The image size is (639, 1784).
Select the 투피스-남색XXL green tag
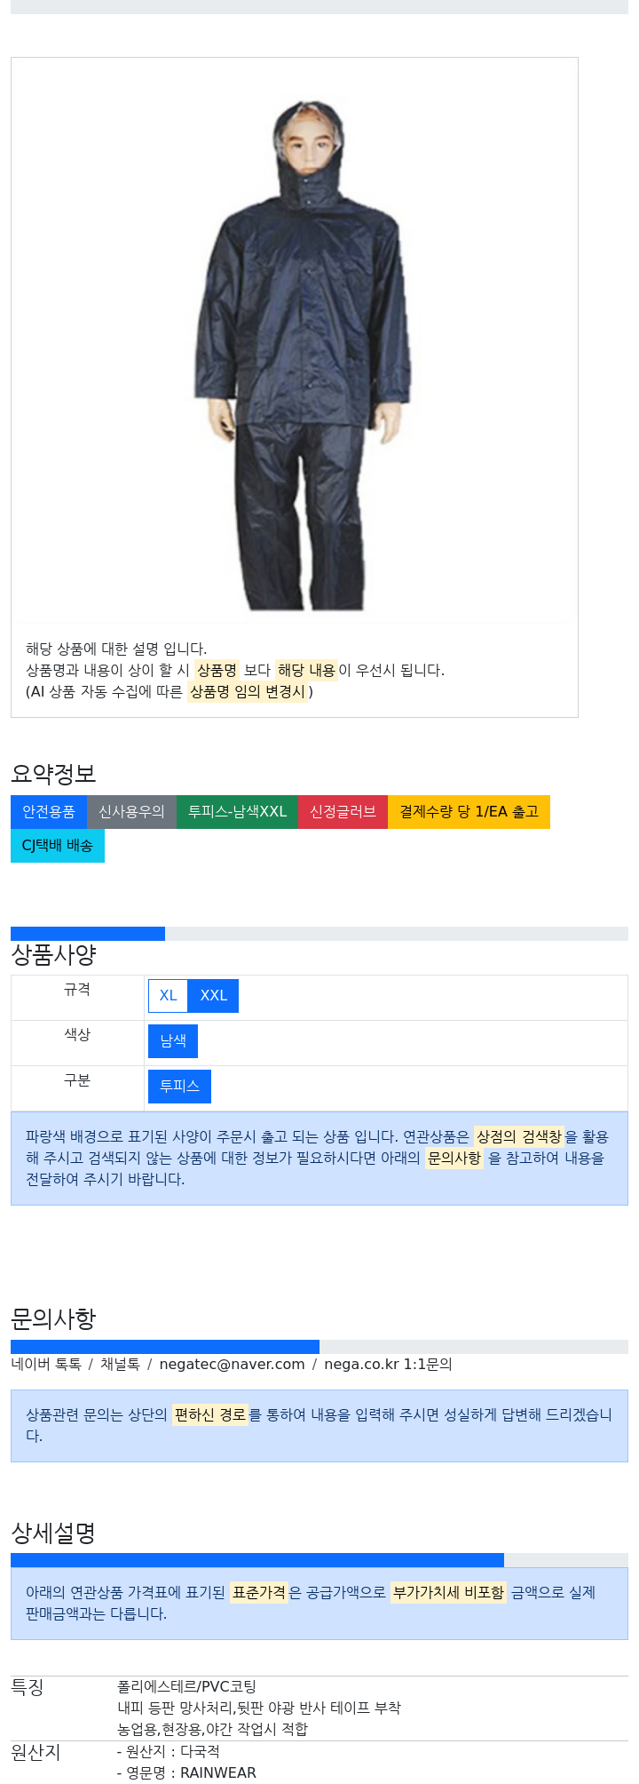237,812
